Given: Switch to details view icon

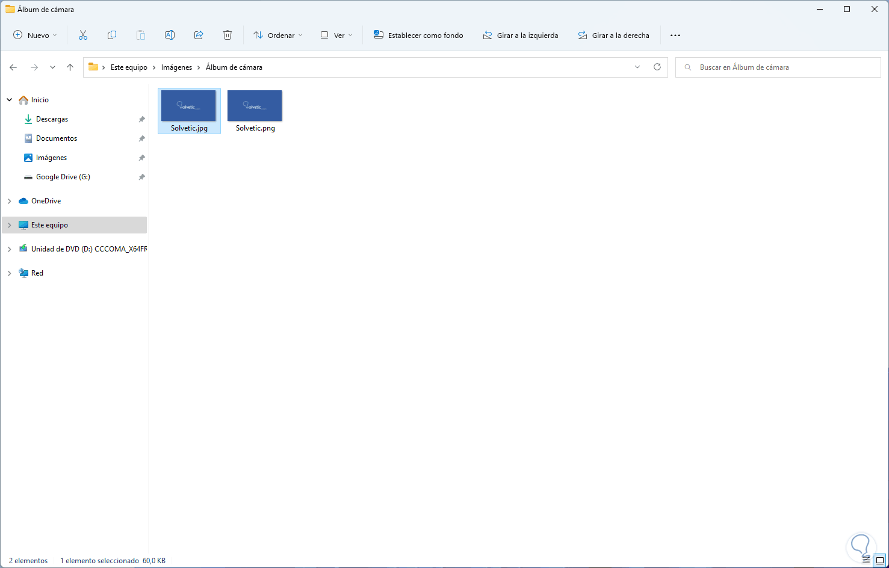Looking at the screenshot, I should pyautogui.click(x=866, y=560).
